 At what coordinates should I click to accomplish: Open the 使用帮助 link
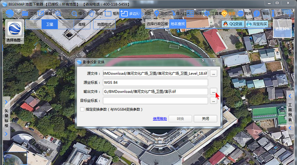[x=160, y=119]
